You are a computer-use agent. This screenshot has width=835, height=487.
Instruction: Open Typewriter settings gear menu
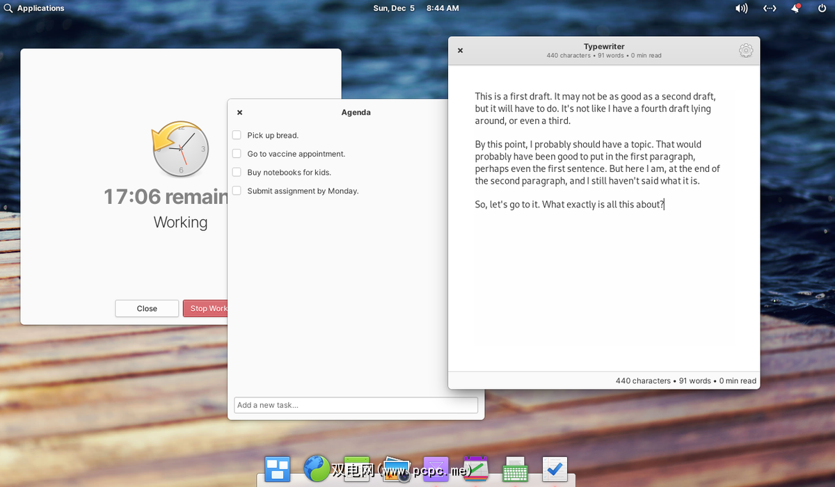[x=745, y=50]
